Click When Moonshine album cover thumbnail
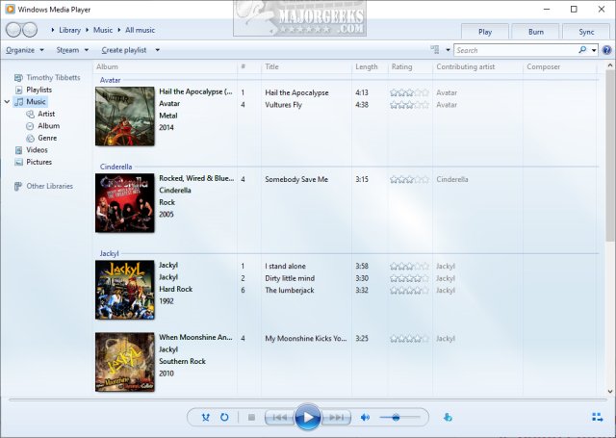616x438 pixels. click(x=125, y=362)
